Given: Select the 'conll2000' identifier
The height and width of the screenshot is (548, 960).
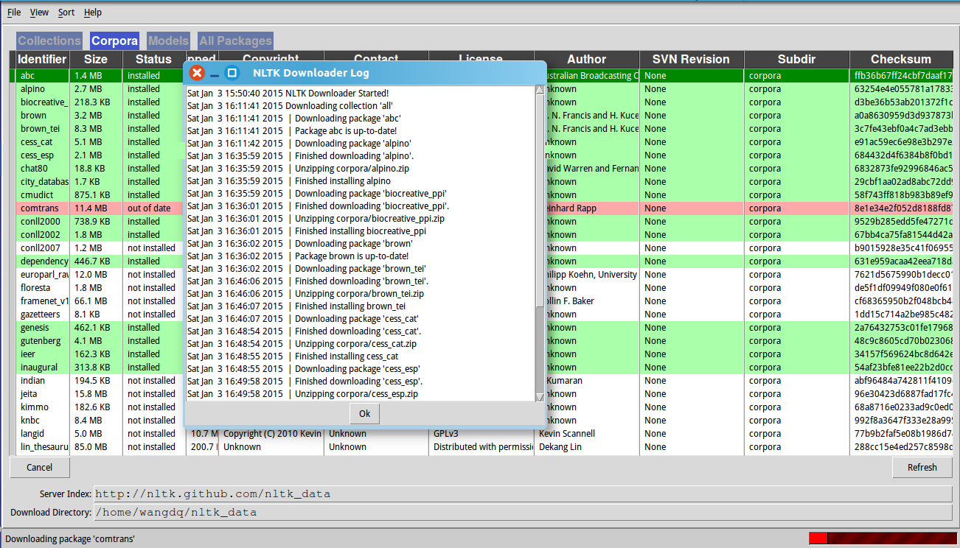Looking at the screenshot, I should (40, 222).
